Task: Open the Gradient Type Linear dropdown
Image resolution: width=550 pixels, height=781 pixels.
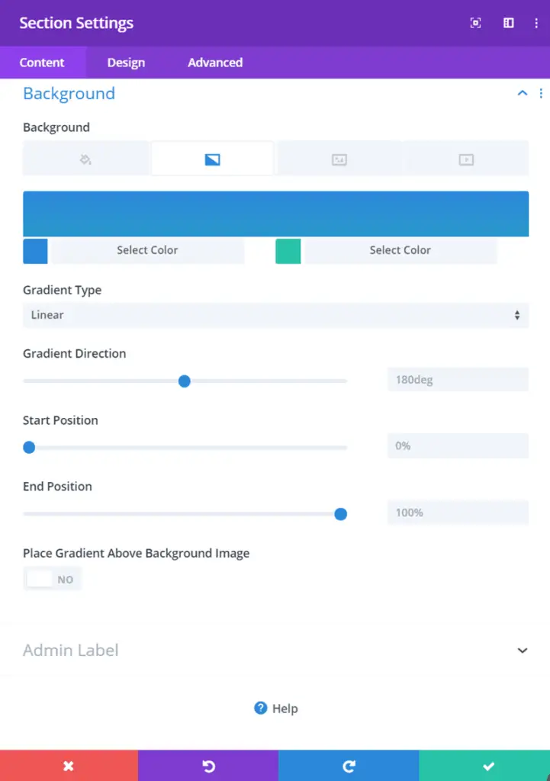Action: (275, 315)
